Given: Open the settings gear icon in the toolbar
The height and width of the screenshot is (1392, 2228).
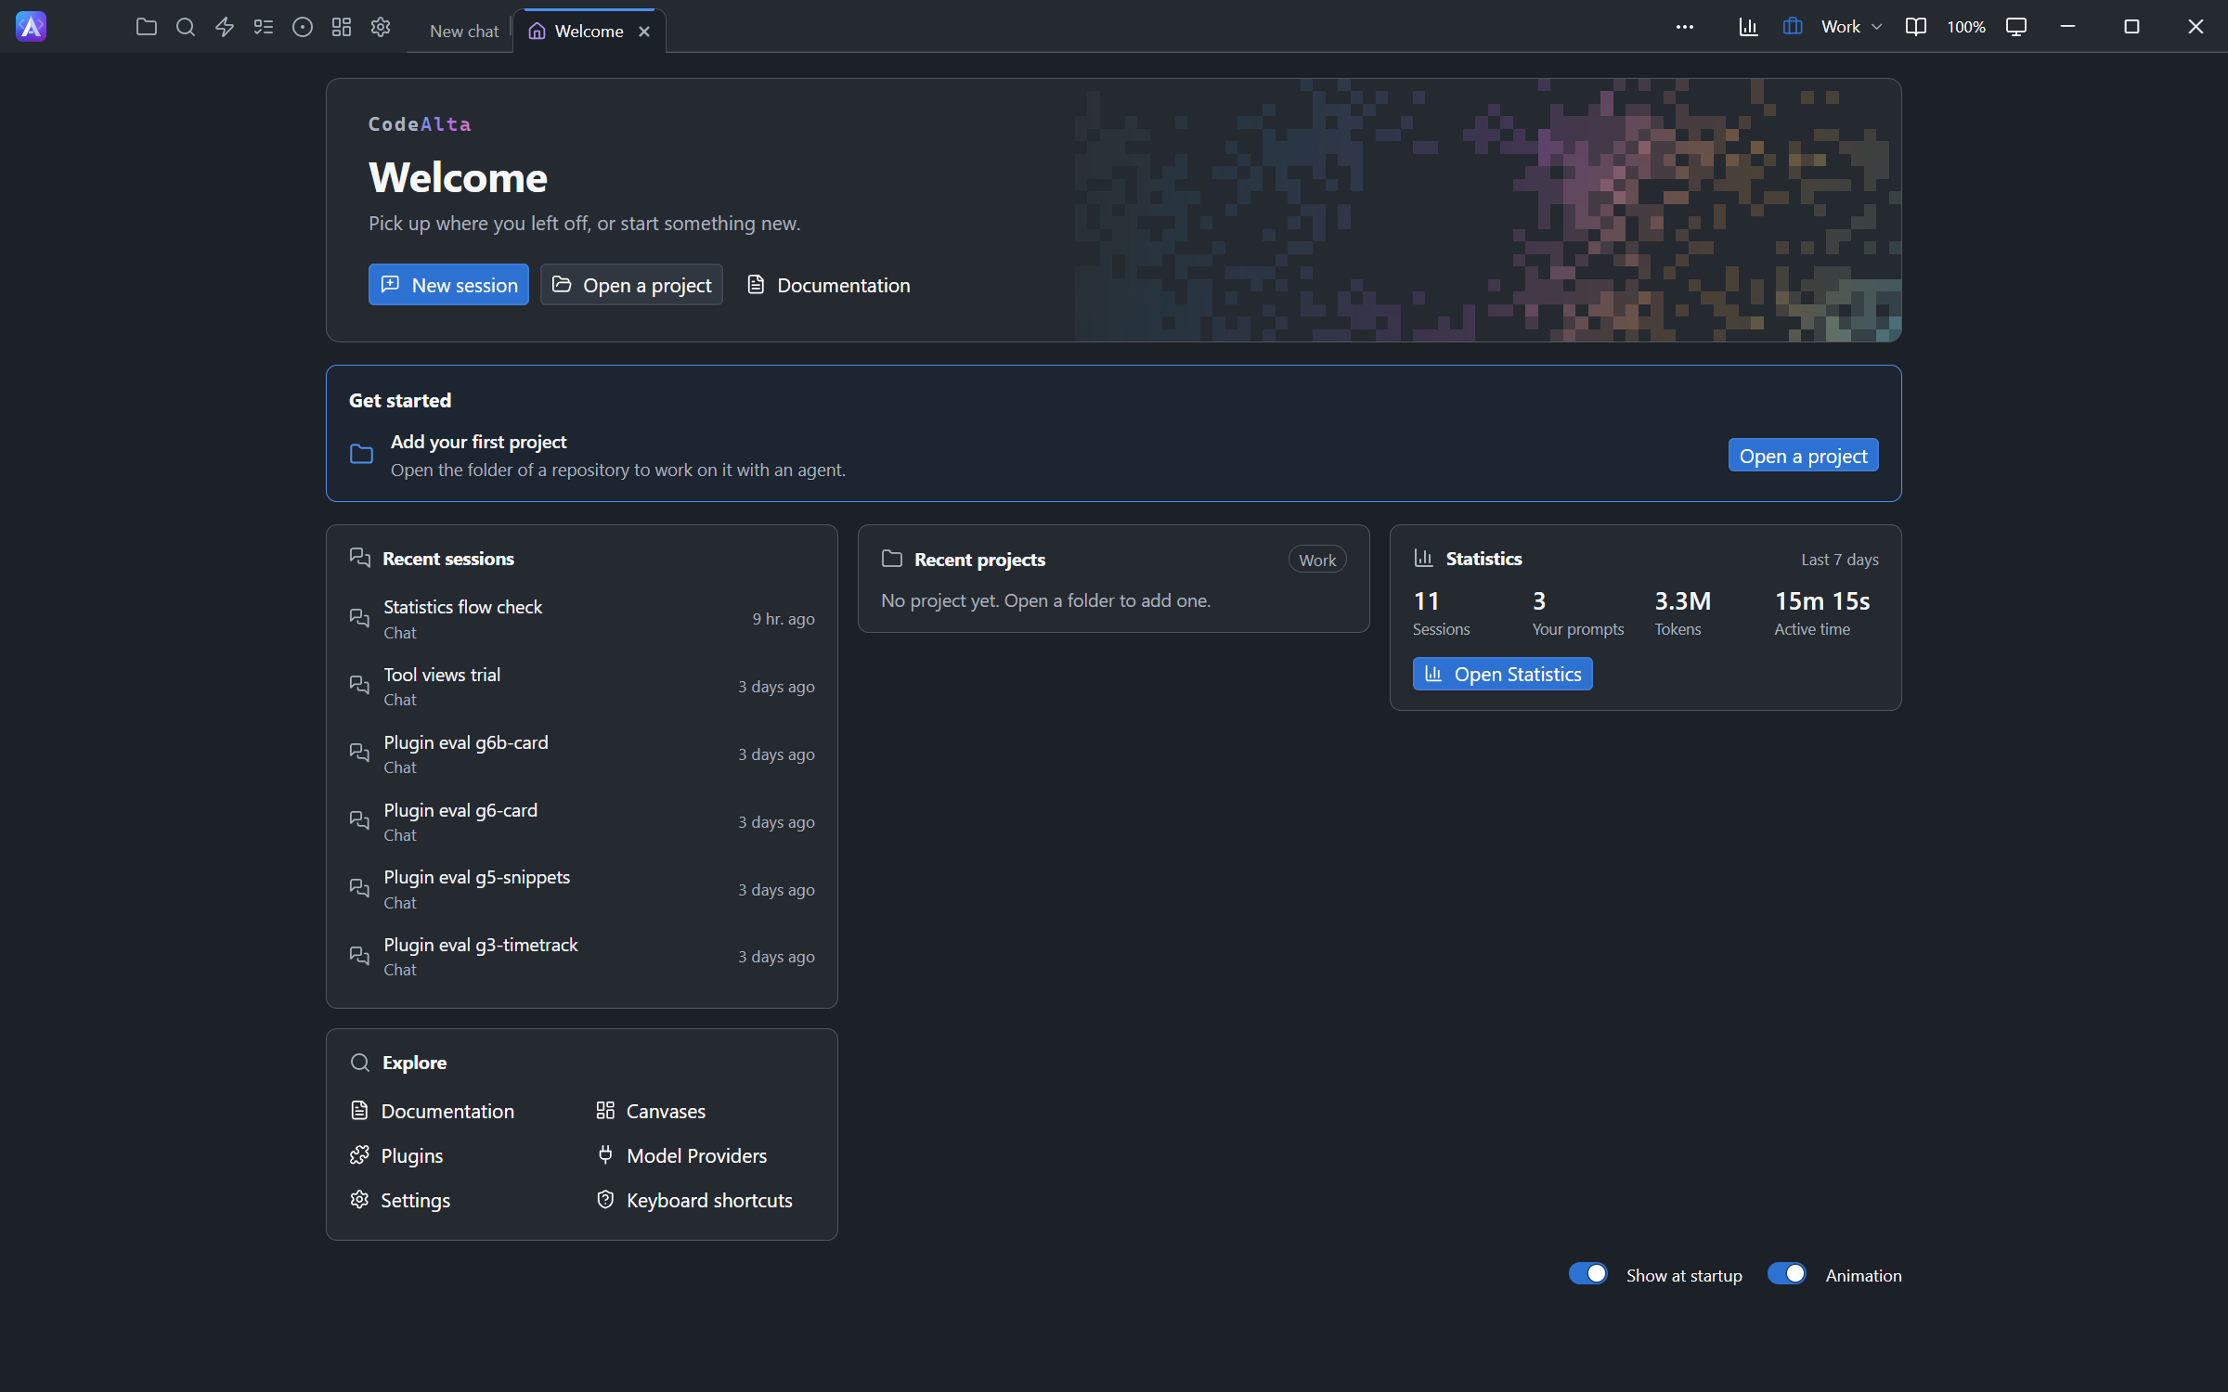Looking at the screenshot, I should coord(381,27).
